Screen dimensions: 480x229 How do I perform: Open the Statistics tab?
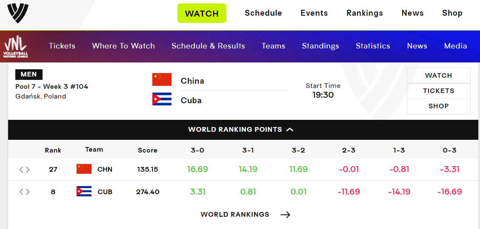point(373,46)
